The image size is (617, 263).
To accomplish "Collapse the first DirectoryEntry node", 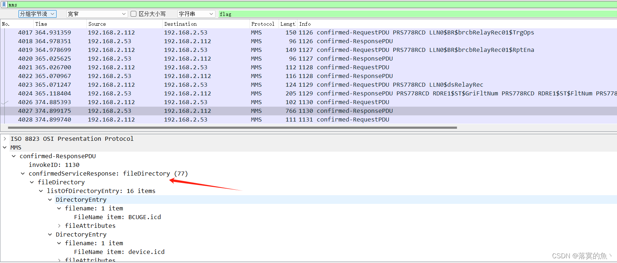I will point(50,200).
